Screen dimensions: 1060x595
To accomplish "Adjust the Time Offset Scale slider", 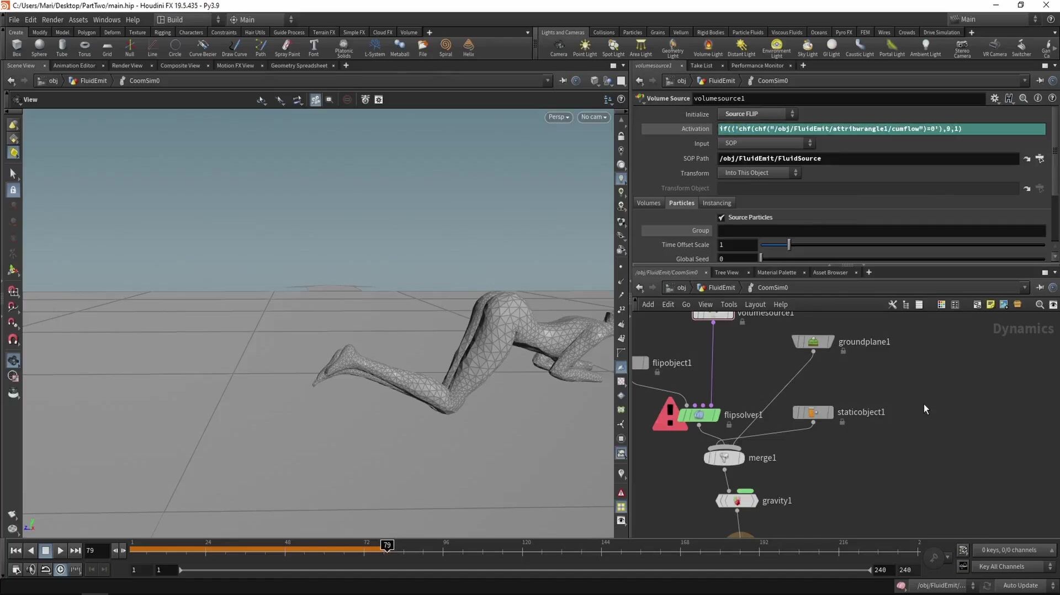I will point(789,245).
